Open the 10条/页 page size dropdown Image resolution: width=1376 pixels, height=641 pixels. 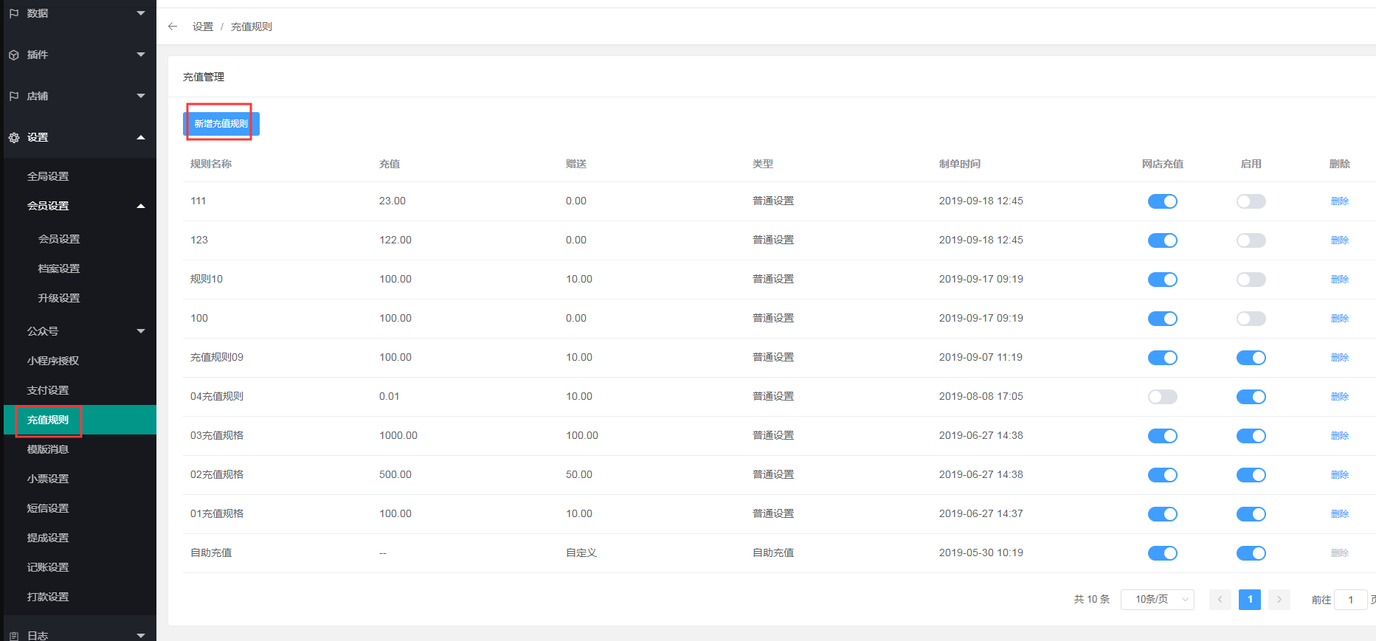(1157, 600)
